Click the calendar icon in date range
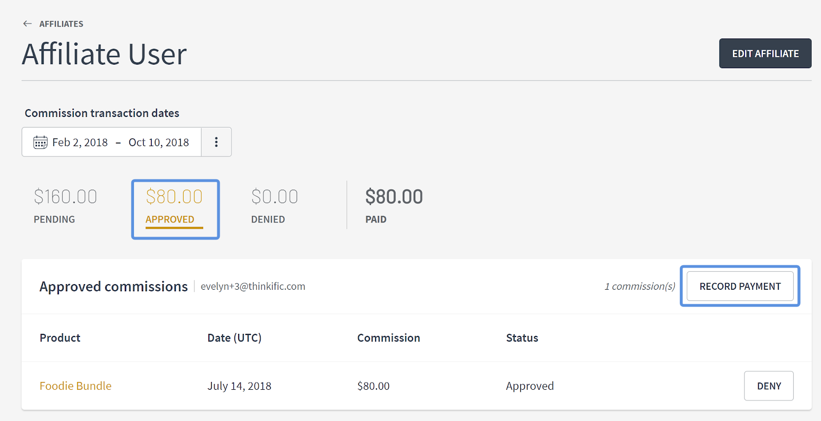The height and width of the screenshot is (421, 821). click(41, 142)
